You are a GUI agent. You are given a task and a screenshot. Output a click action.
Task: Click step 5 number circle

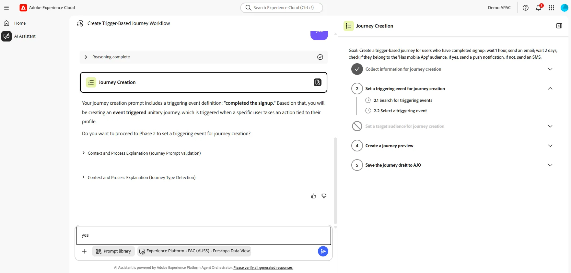click(x=357, y=165)
